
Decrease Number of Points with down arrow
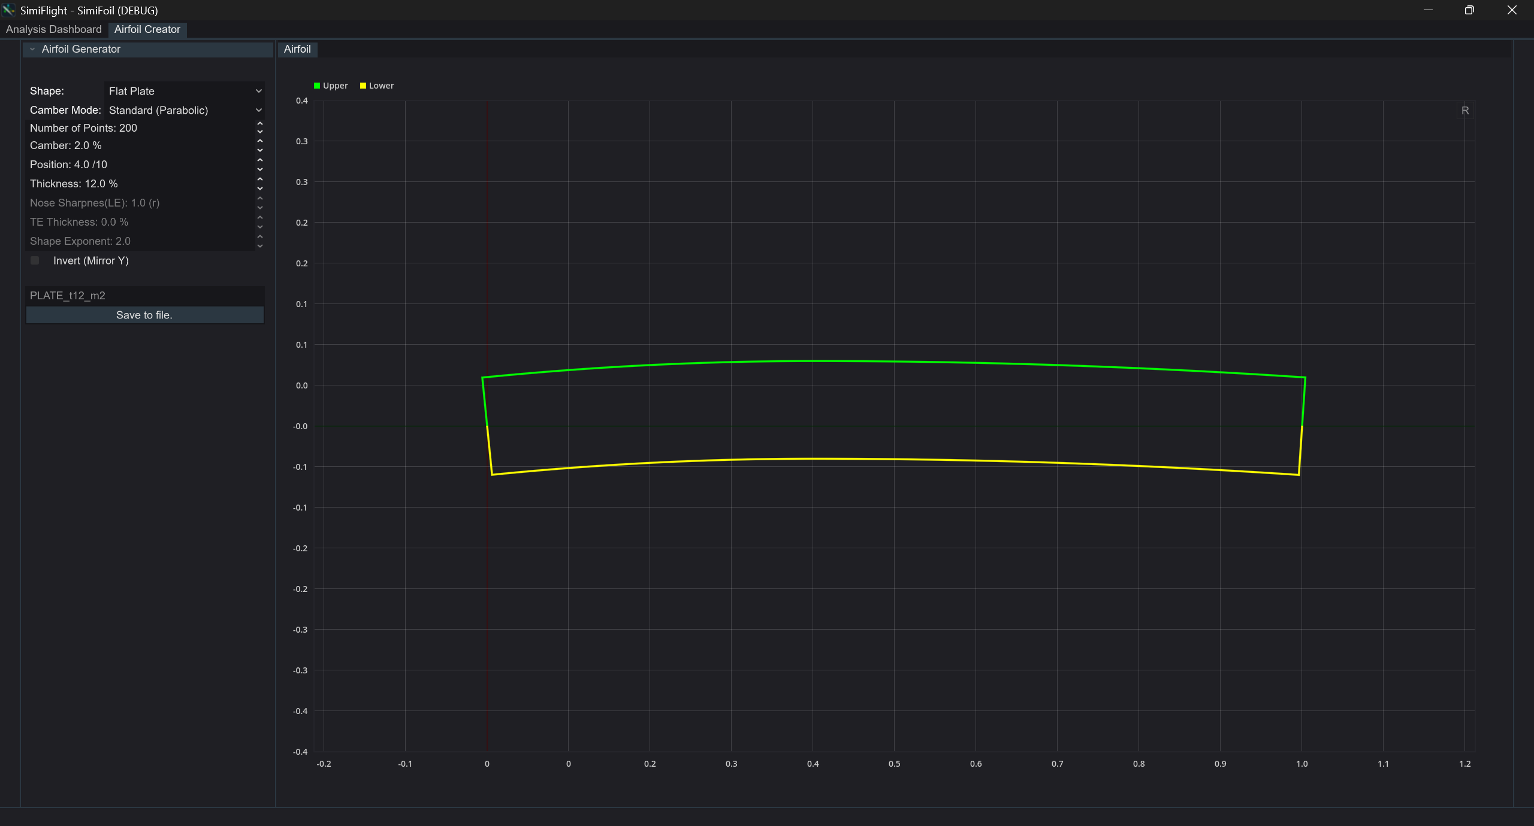260,132
